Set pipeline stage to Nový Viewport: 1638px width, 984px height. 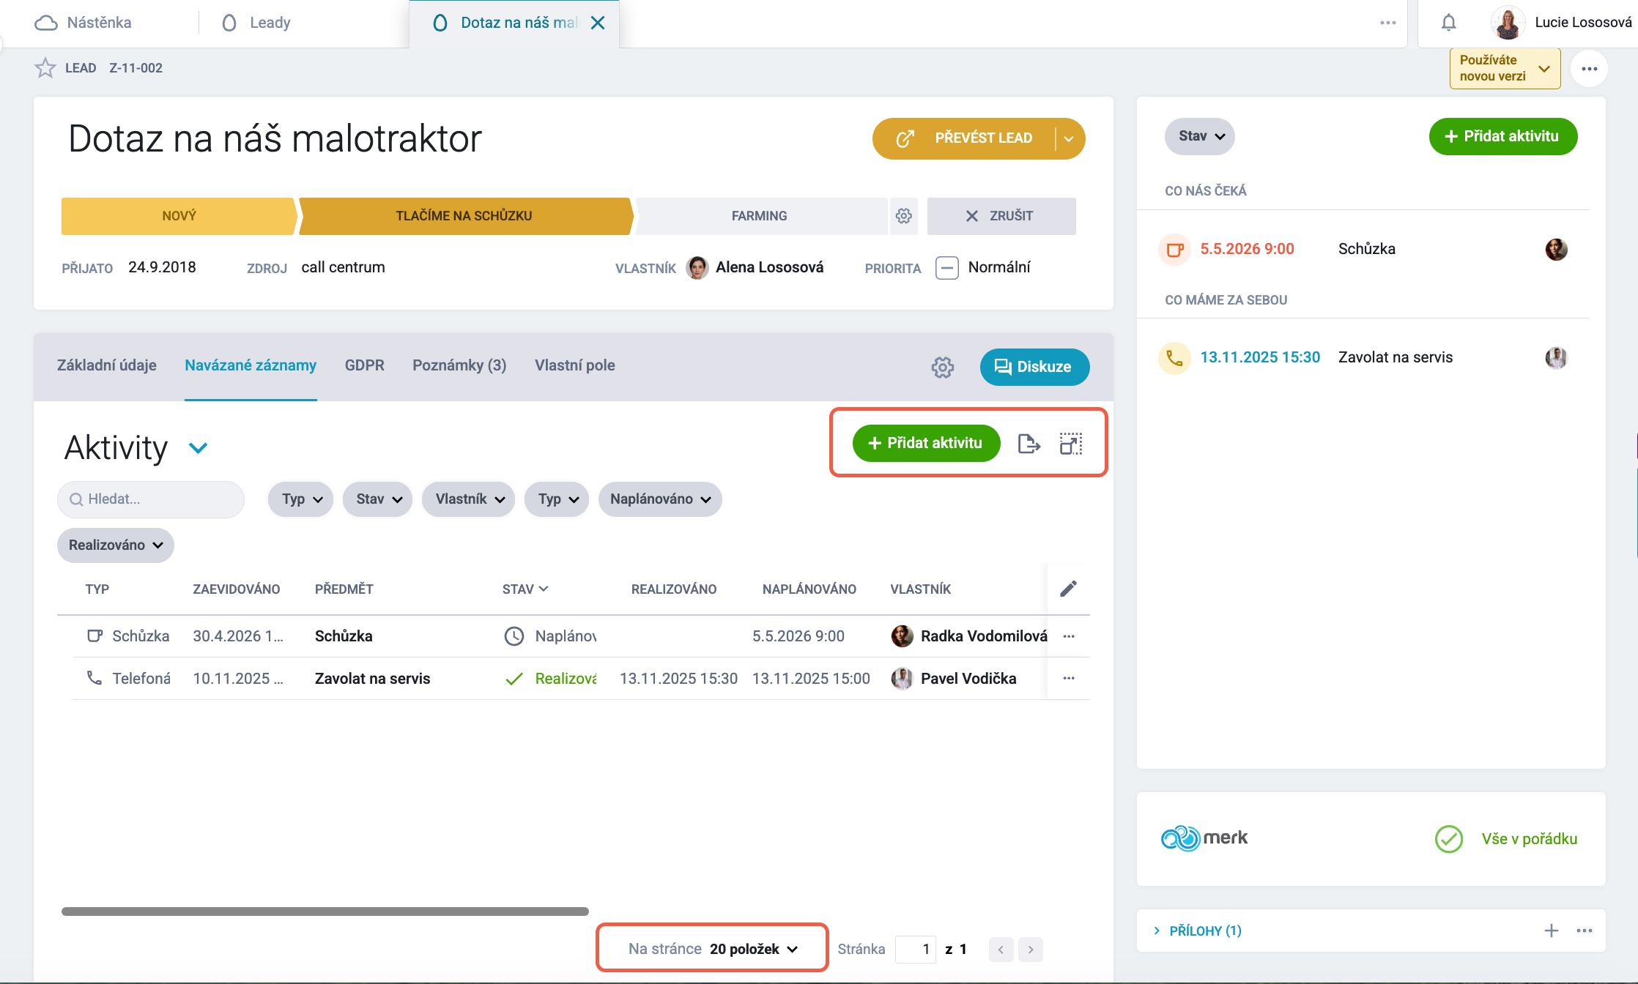[x=179, y=216]
